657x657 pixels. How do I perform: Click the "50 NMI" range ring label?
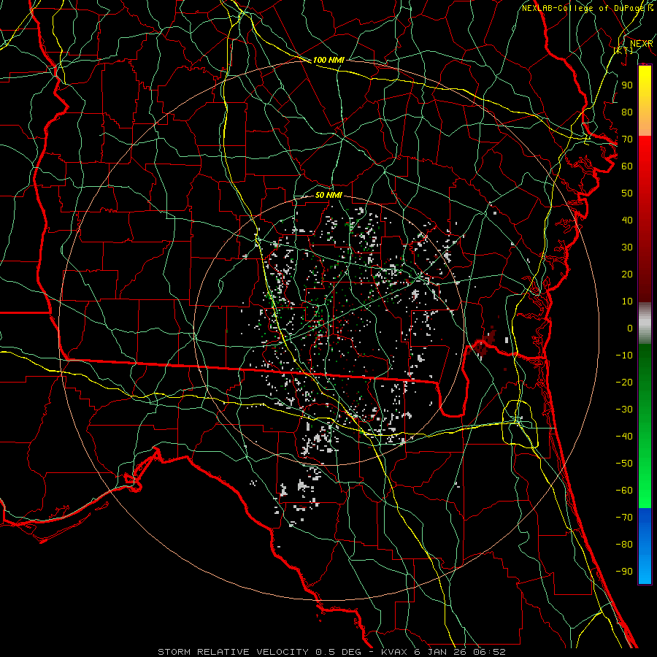tap(328, 195)
